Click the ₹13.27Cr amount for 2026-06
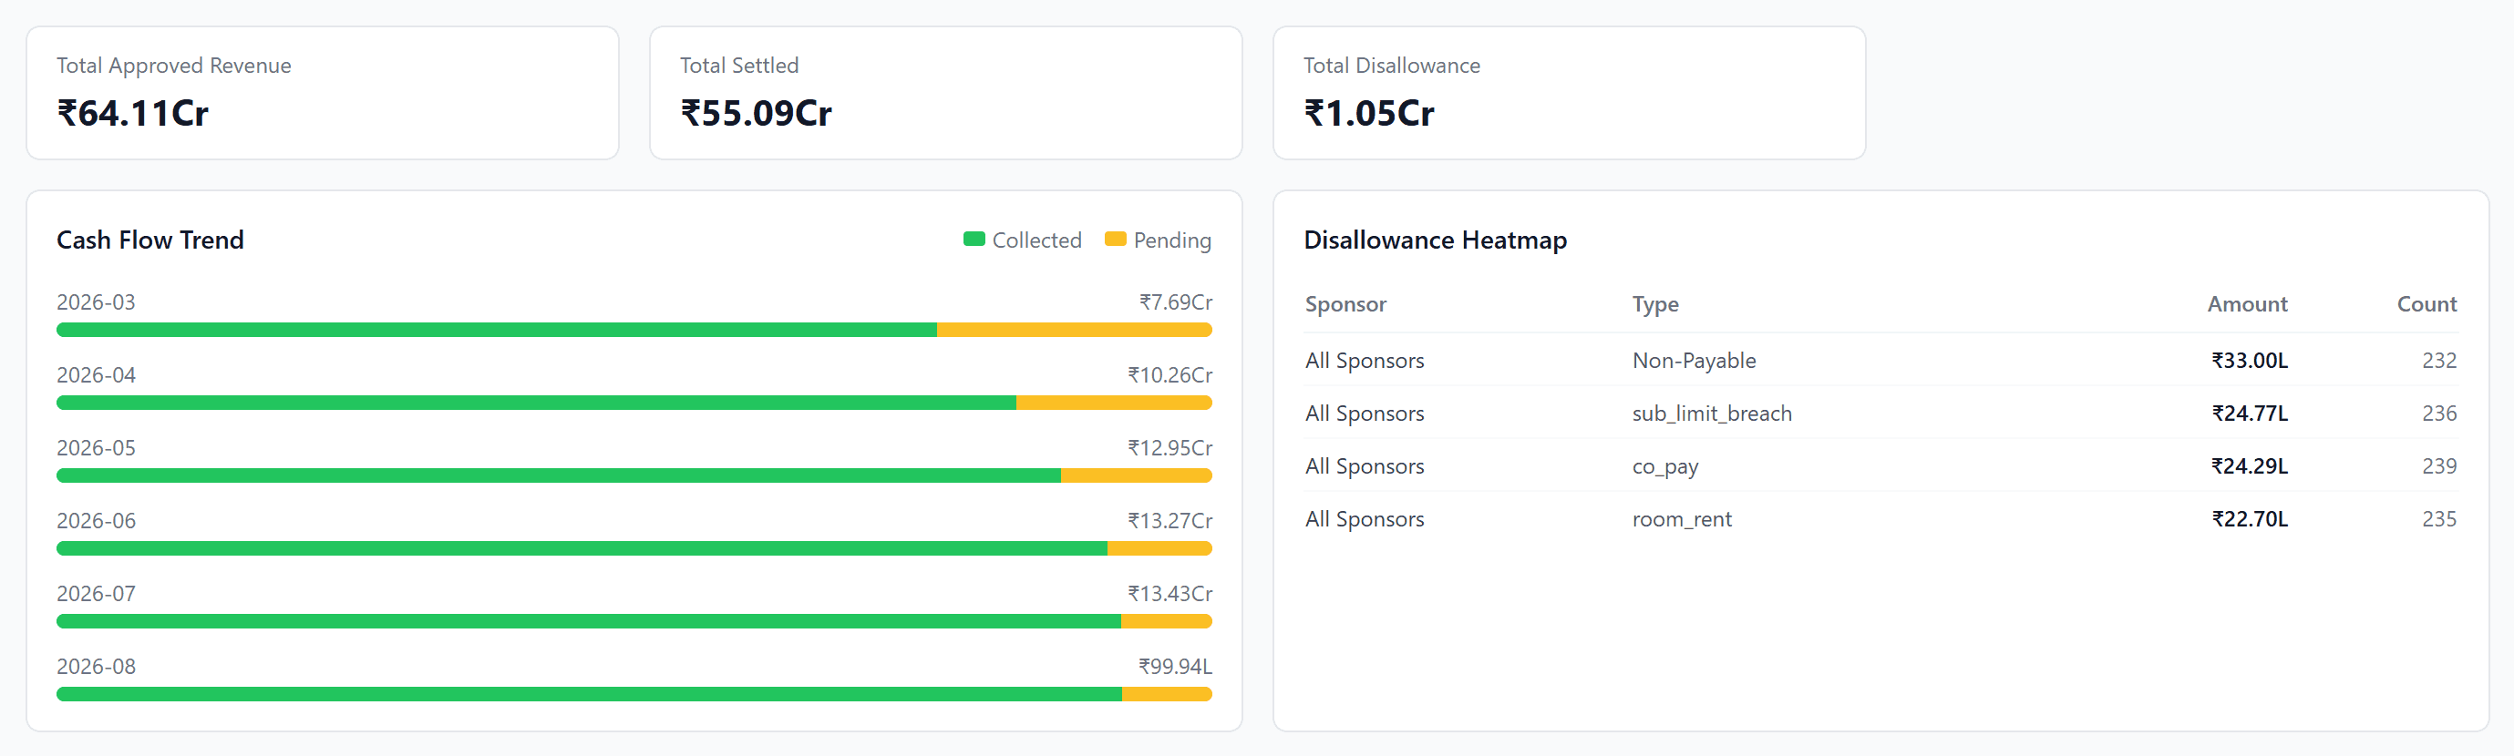This screenshot has height=756, width=2514. tap(1170, 521)
